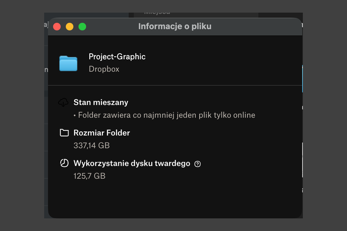The height and width of the screenshot is (231, 347).
Task: Maximize the window with the green button
Action: [x=82, y=26]
